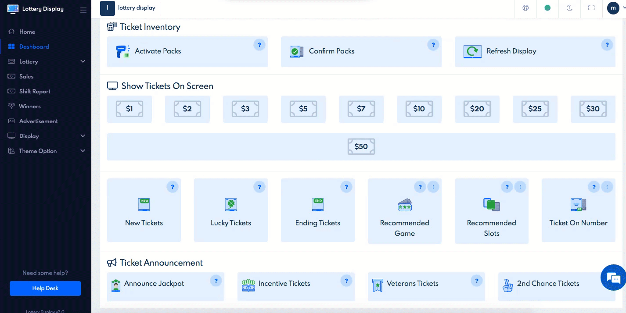Click the Activate Packs scanner icon
Screen dimensions: 626x313
point(122,51)
